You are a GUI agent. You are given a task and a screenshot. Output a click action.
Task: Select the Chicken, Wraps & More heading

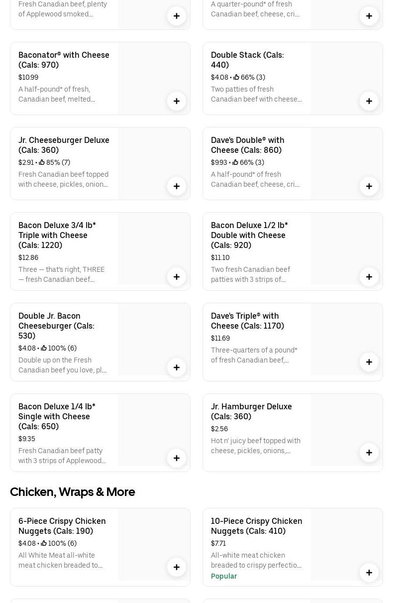(73, 492)
